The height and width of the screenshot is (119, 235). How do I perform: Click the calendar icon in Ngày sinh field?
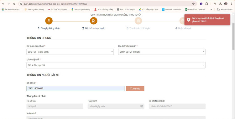click(142, 106)
